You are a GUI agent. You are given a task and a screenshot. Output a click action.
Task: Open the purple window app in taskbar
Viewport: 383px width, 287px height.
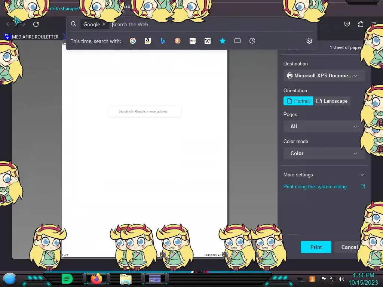pyautogui.click(x=155, y=279)
